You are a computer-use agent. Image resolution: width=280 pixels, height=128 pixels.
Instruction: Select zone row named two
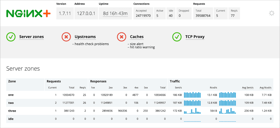tap(11, 103)
